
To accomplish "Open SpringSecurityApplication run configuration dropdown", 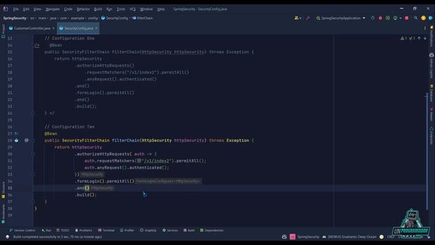I will point(341,18).
